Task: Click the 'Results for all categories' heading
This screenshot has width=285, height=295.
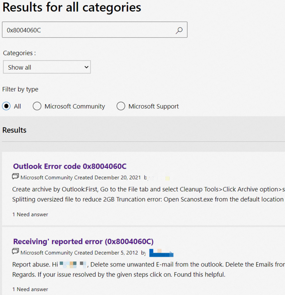Action: (72, 8)
